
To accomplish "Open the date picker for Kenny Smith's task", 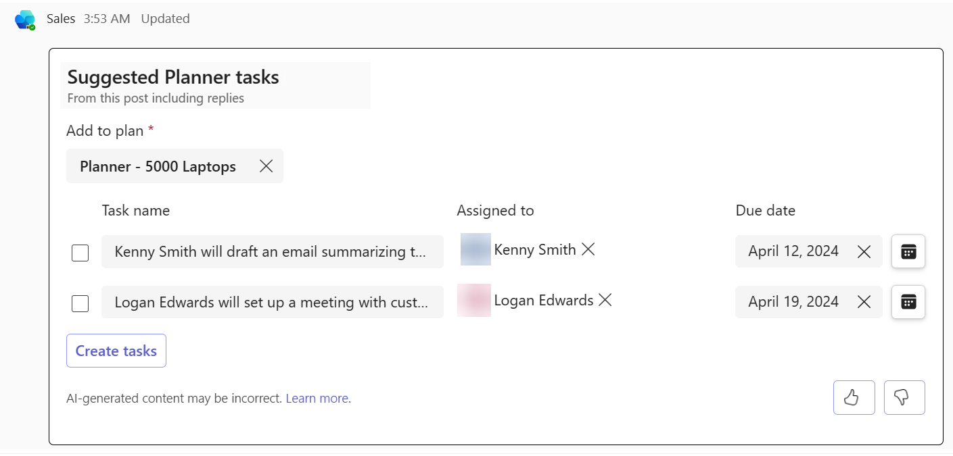I will (908, 251).
